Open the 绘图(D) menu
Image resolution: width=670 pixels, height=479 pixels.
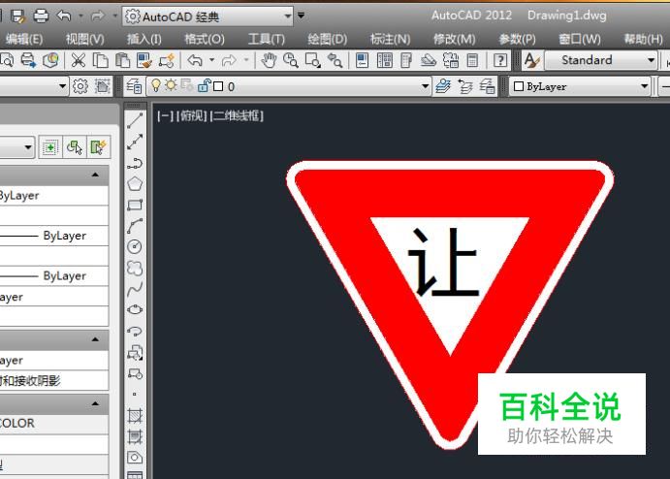(x=328, y=40)
